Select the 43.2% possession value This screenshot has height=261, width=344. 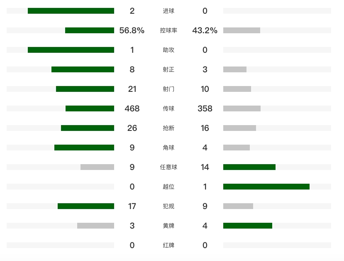[205, 30]
